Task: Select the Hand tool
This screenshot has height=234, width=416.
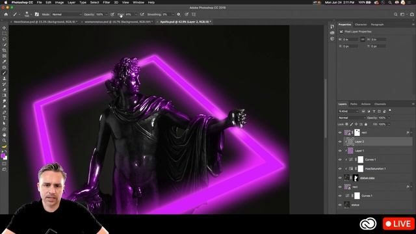Action: (x=5, y=135)
